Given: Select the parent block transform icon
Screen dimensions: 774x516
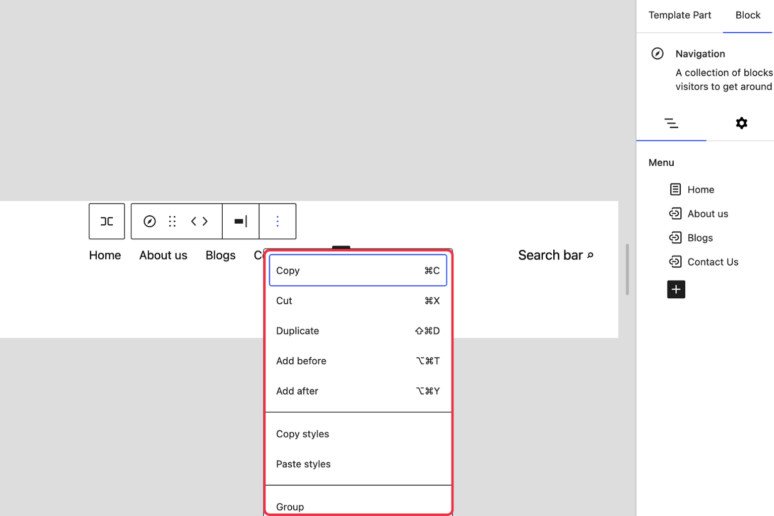Looking at the screenshot, I should point(106,221).
